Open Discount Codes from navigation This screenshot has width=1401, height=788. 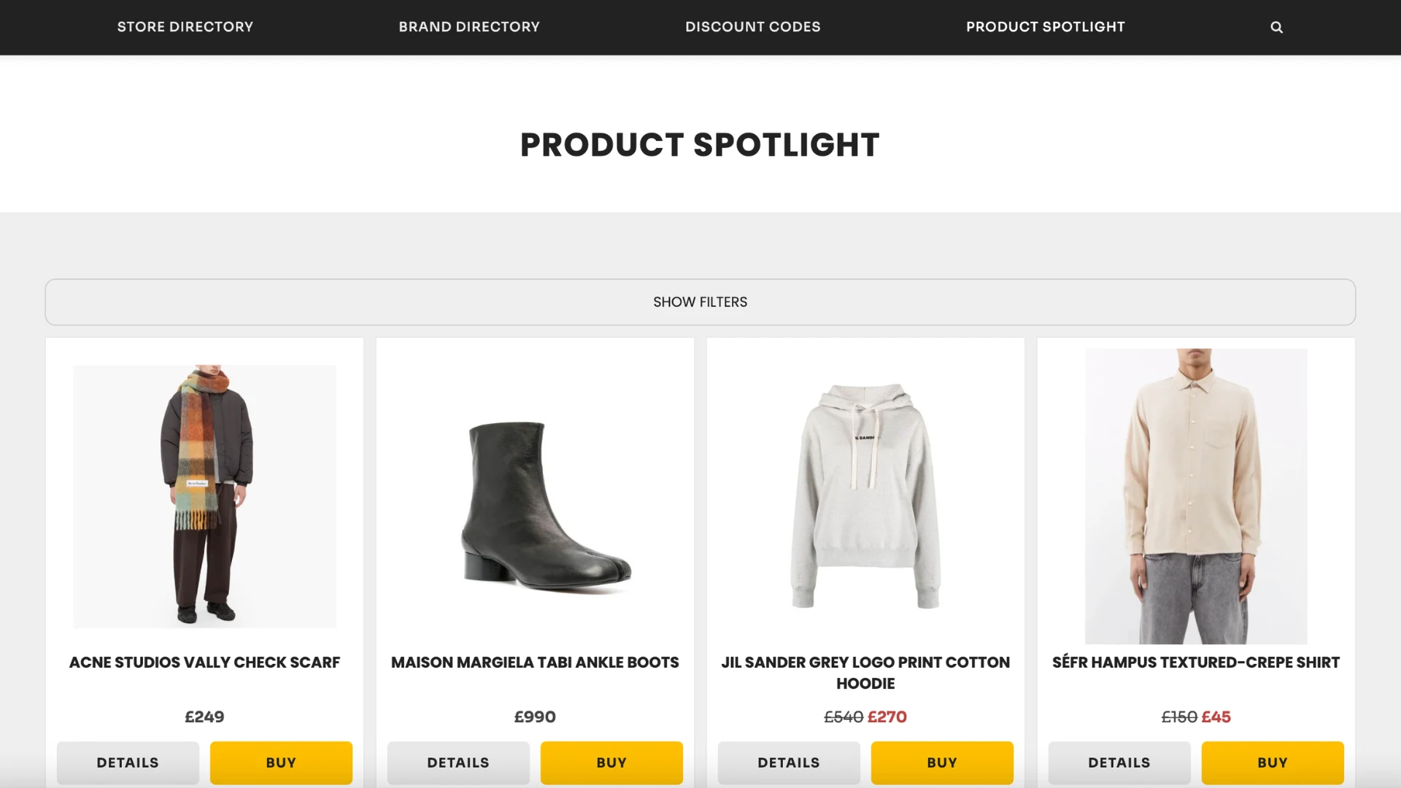click(x=753, y=27)
